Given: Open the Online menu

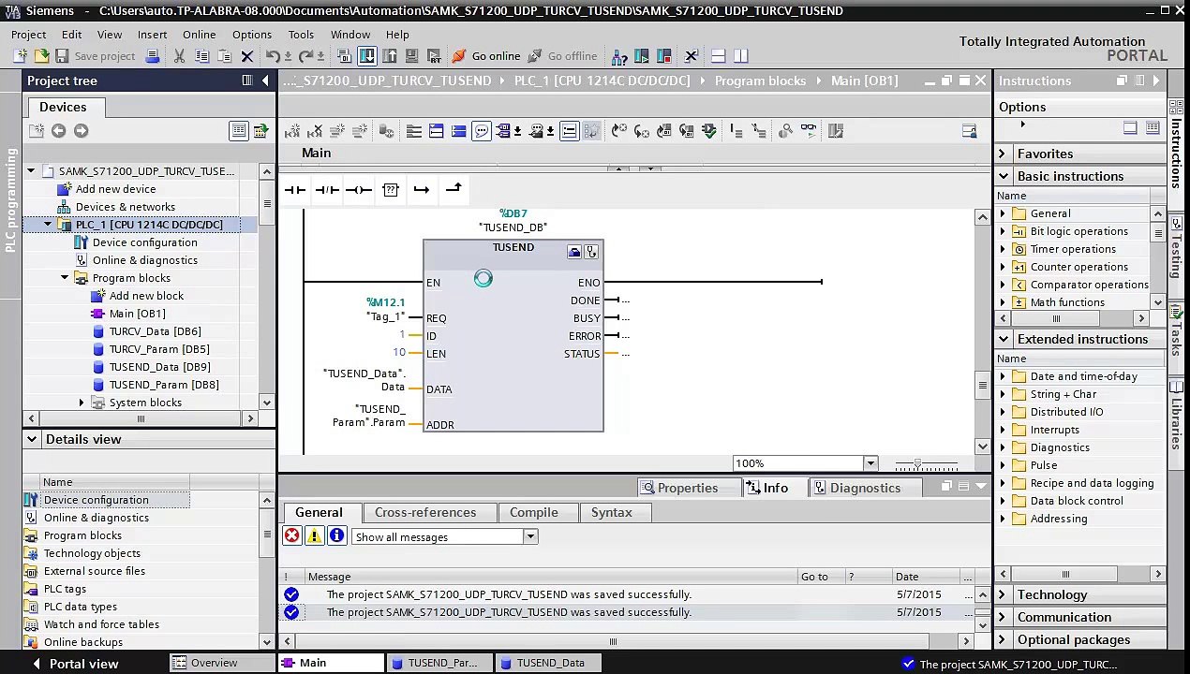Looking at the screenshot, I should click(x=199, y=35).
